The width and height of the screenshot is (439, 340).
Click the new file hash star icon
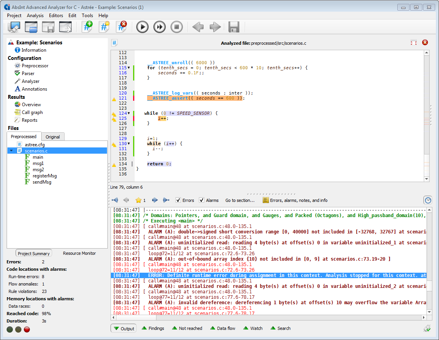click(x=104, y=27)
